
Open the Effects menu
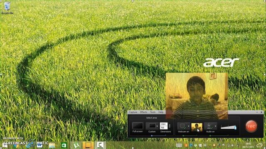143,112
